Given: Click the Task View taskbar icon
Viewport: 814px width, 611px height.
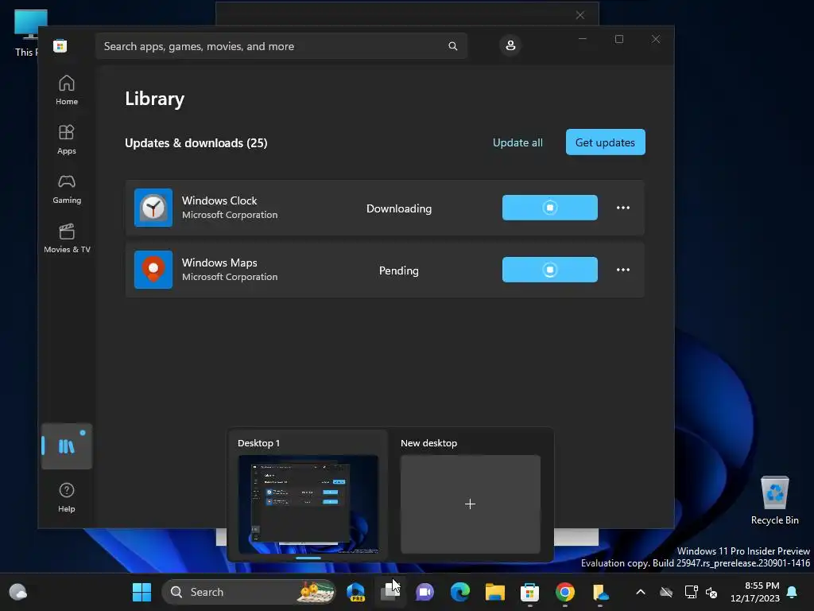Looking at the screenshot, I should tap(390, 592).
